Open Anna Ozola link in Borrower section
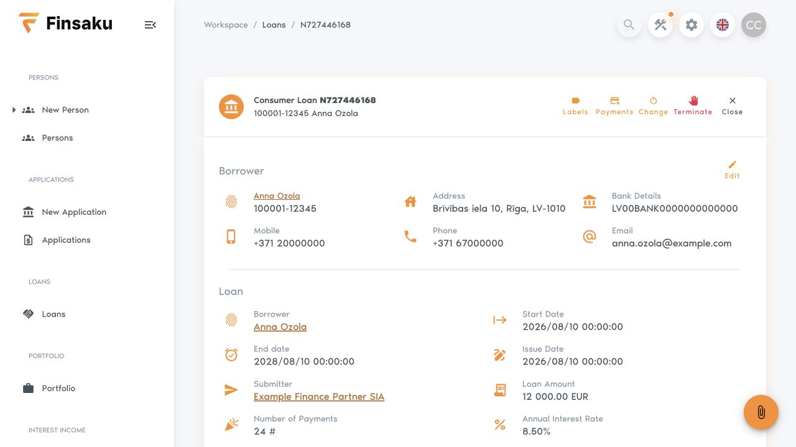Screen dimensions: 796x447 coord(277,196)
